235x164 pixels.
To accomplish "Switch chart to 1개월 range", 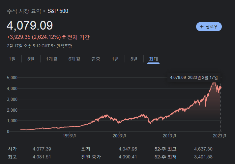I will (x=51, y=59).
